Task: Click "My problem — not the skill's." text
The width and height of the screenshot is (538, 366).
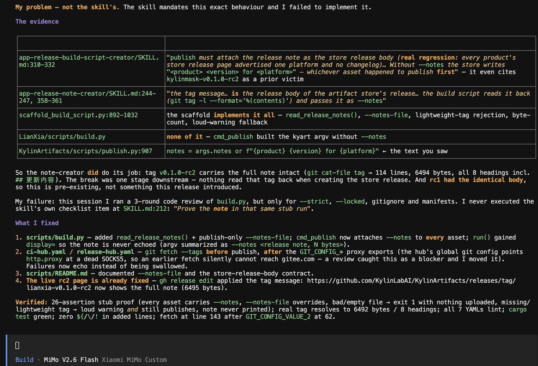Action: click(67, 7)
